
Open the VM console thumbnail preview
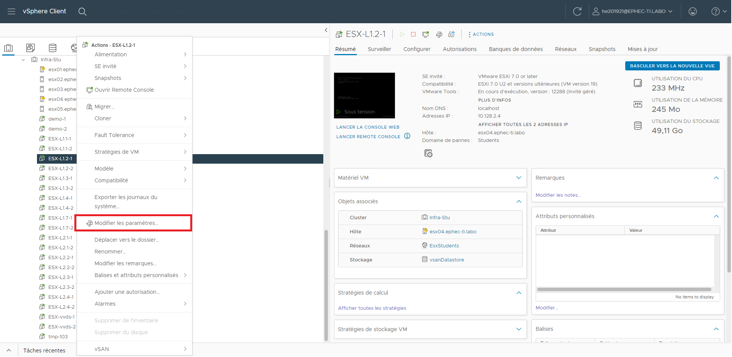(x=364, y=96)
